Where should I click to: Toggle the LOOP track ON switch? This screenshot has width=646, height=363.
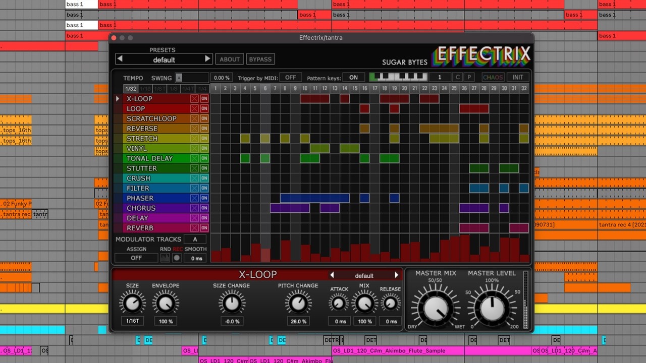(204, 109)
